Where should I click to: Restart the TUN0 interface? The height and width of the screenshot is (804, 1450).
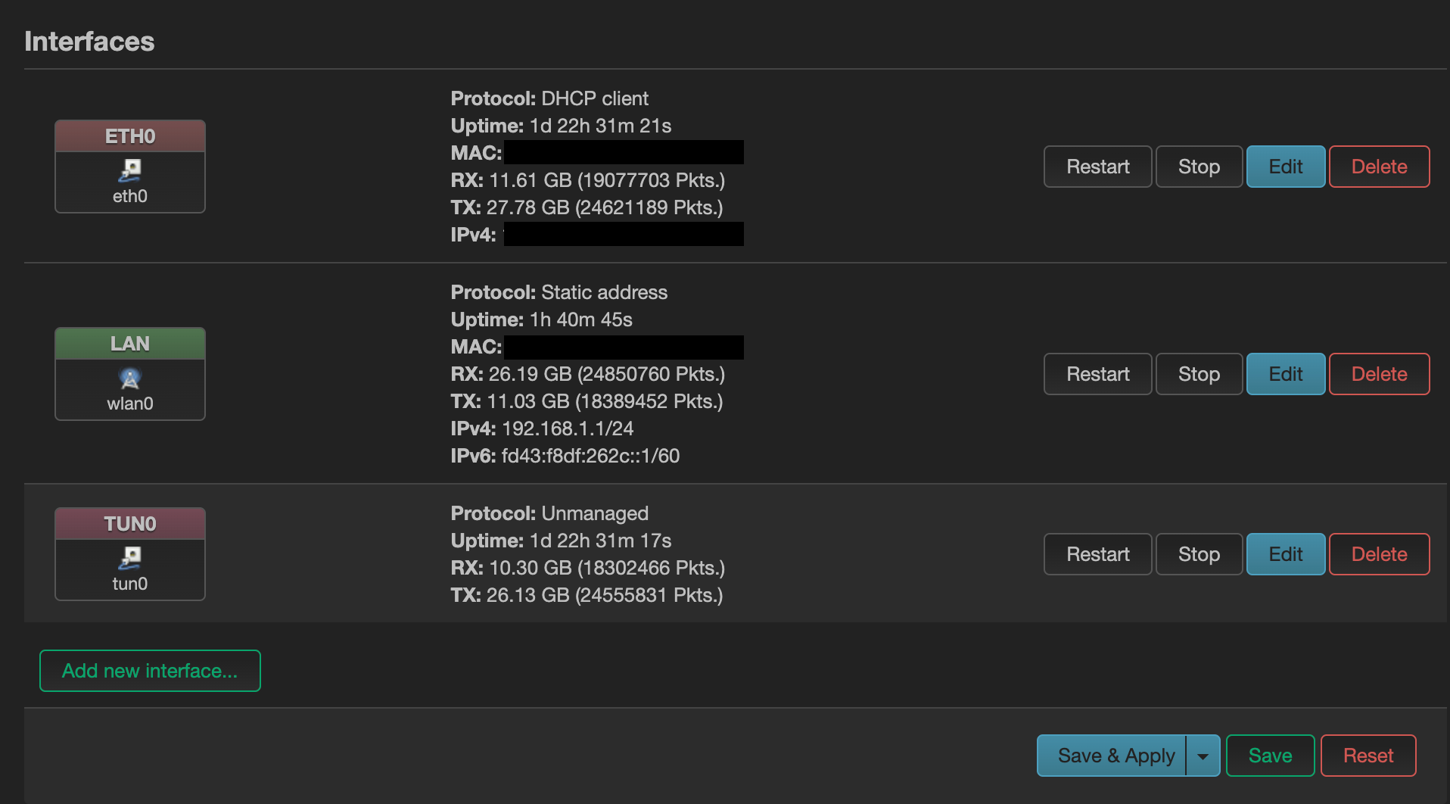(x=1097, y=554)
